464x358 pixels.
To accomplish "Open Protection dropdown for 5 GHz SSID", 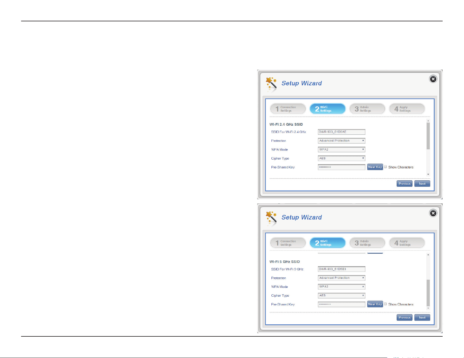I will (x=341, y=278).
